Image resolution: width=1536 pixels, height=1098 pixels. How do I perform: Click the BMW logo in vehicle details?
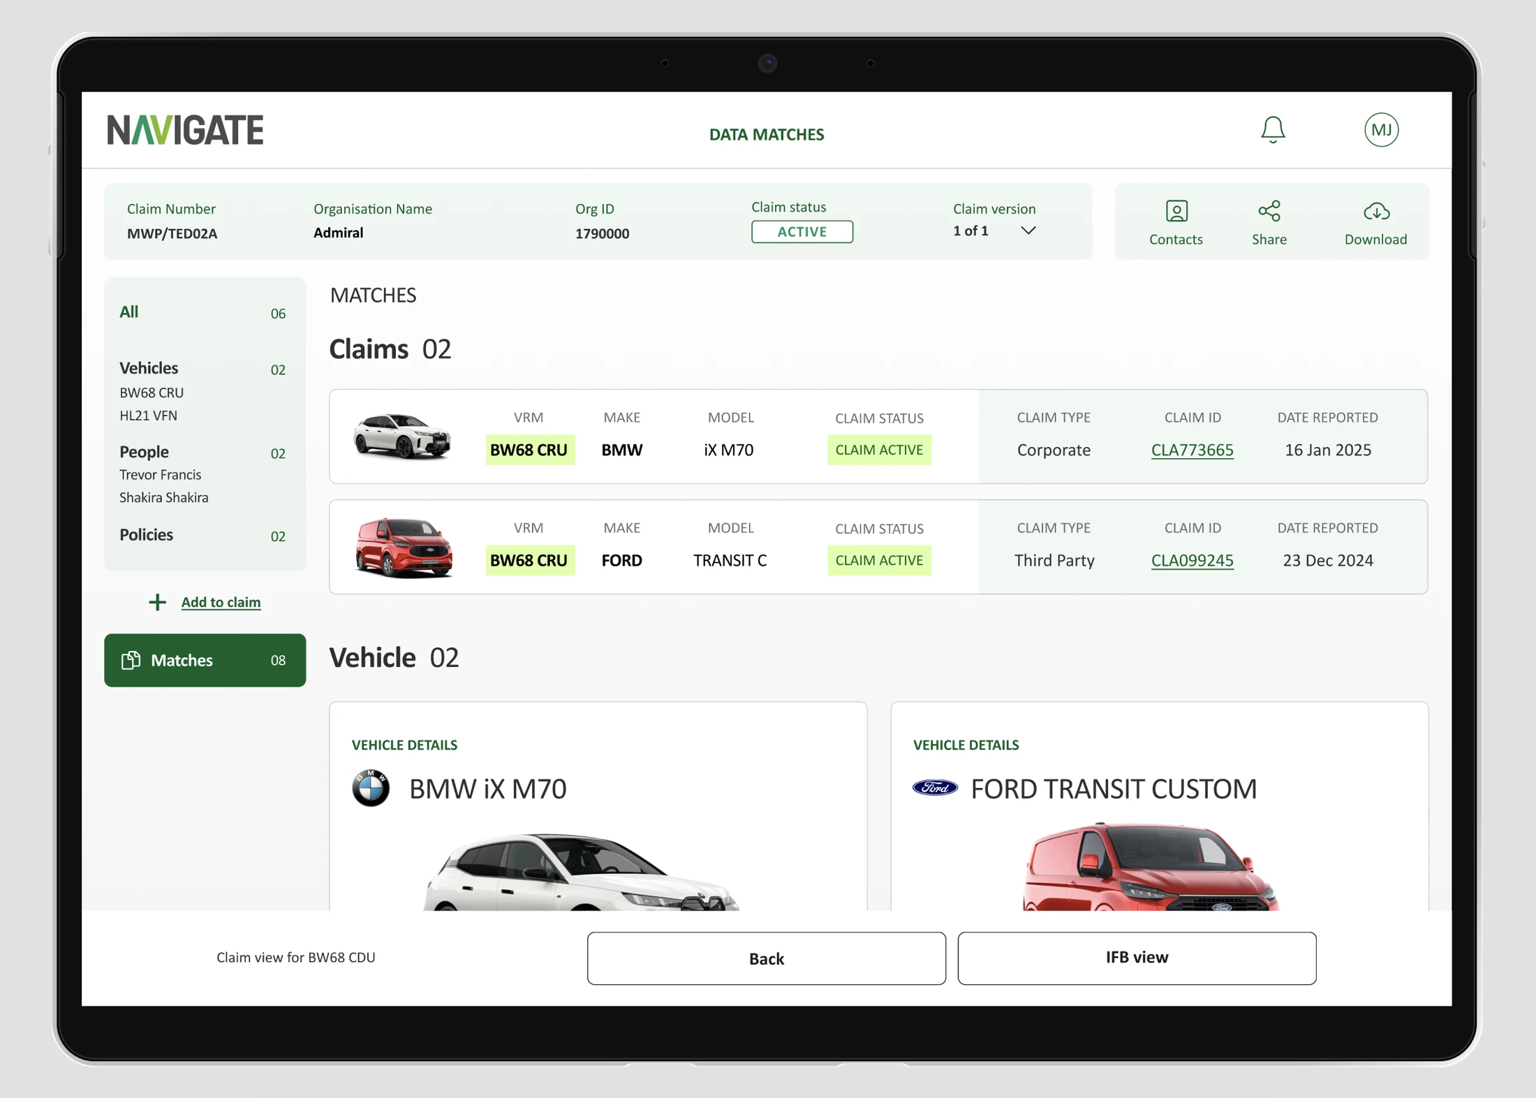[371, 788]
